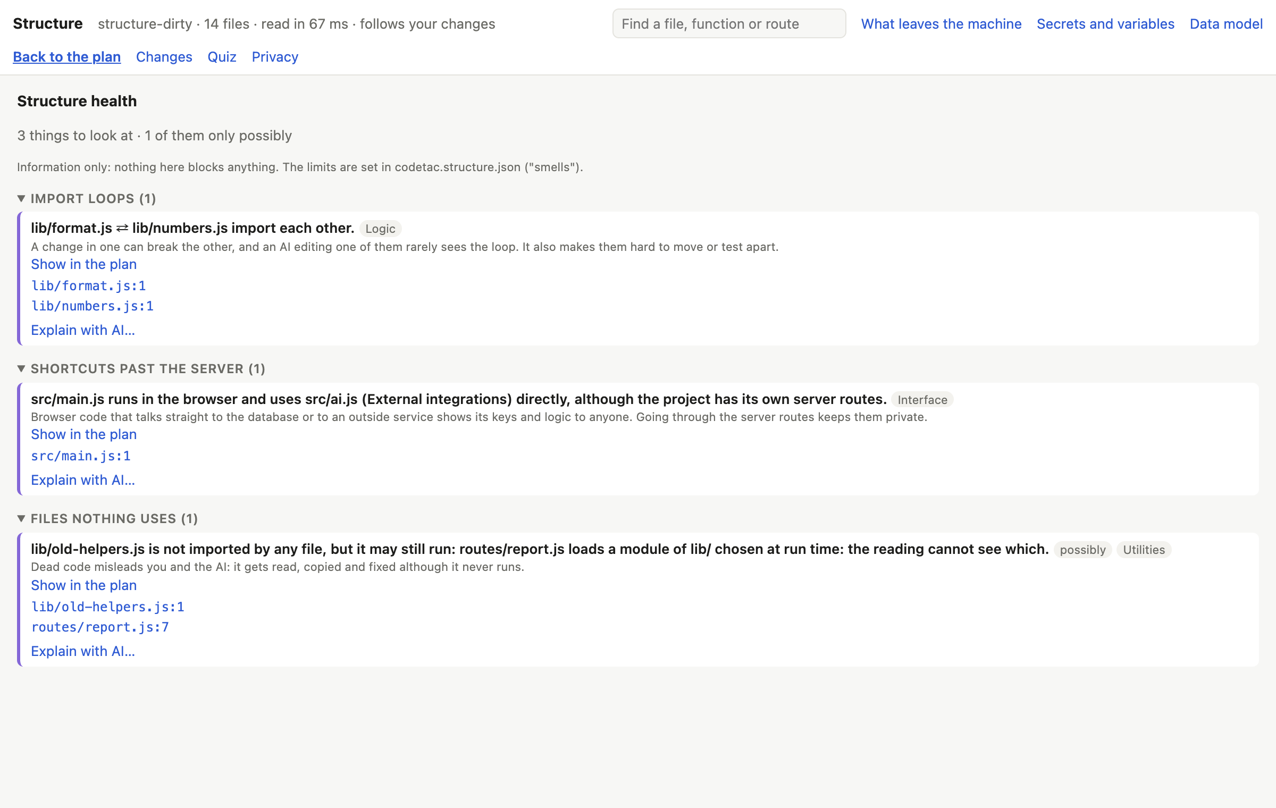This screenshot has width=1276, height=808.
Task: Open the 'Data model' view
Action: click(x=1226, y=24)
